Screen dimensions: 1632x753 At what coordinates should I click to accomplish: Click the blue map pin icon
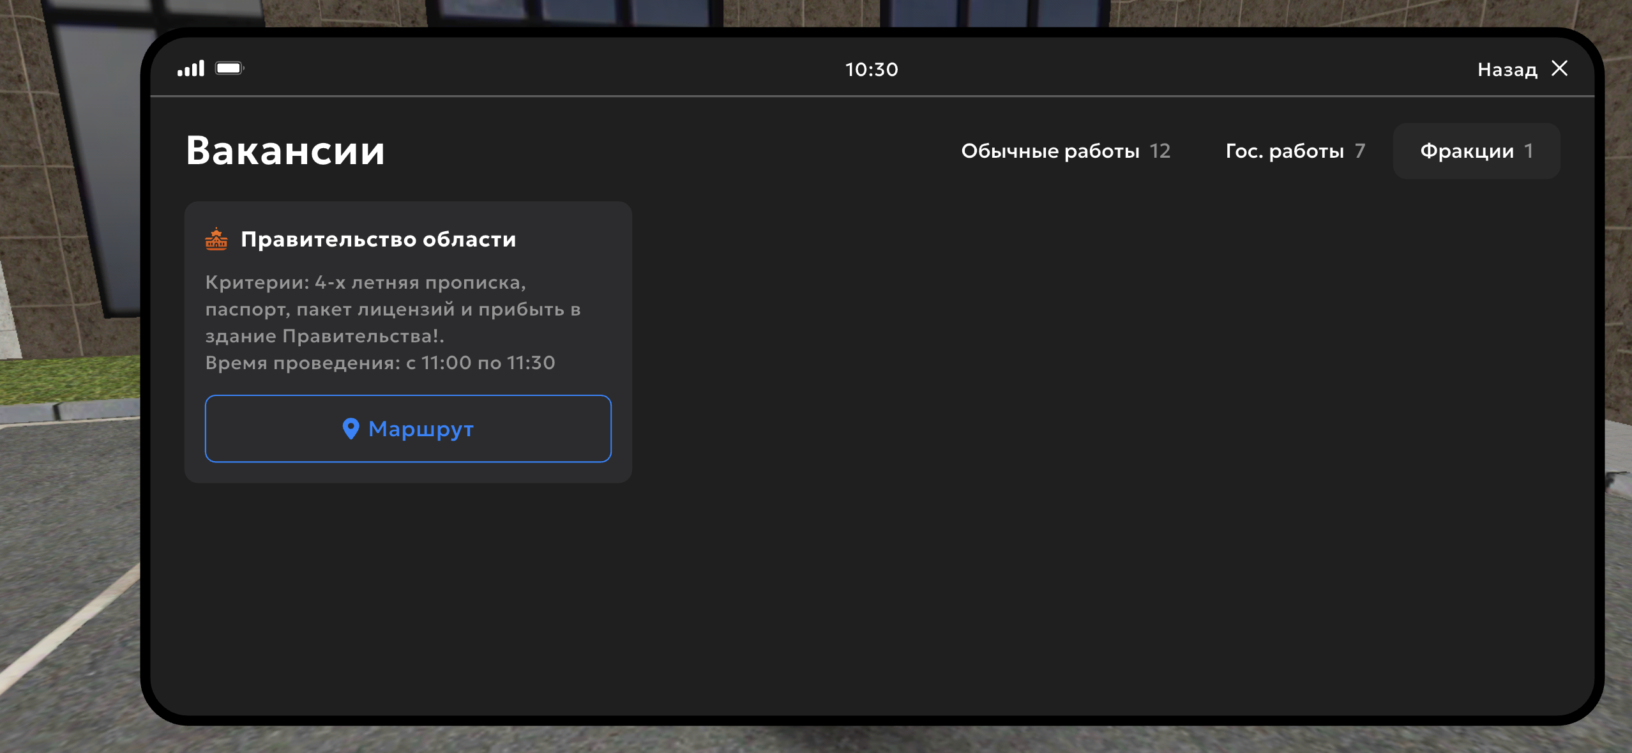point(351,429)
